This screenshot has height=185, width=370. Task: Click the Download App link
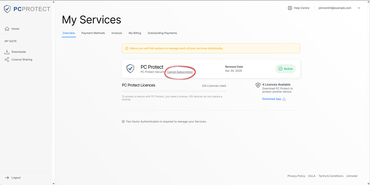271,99
